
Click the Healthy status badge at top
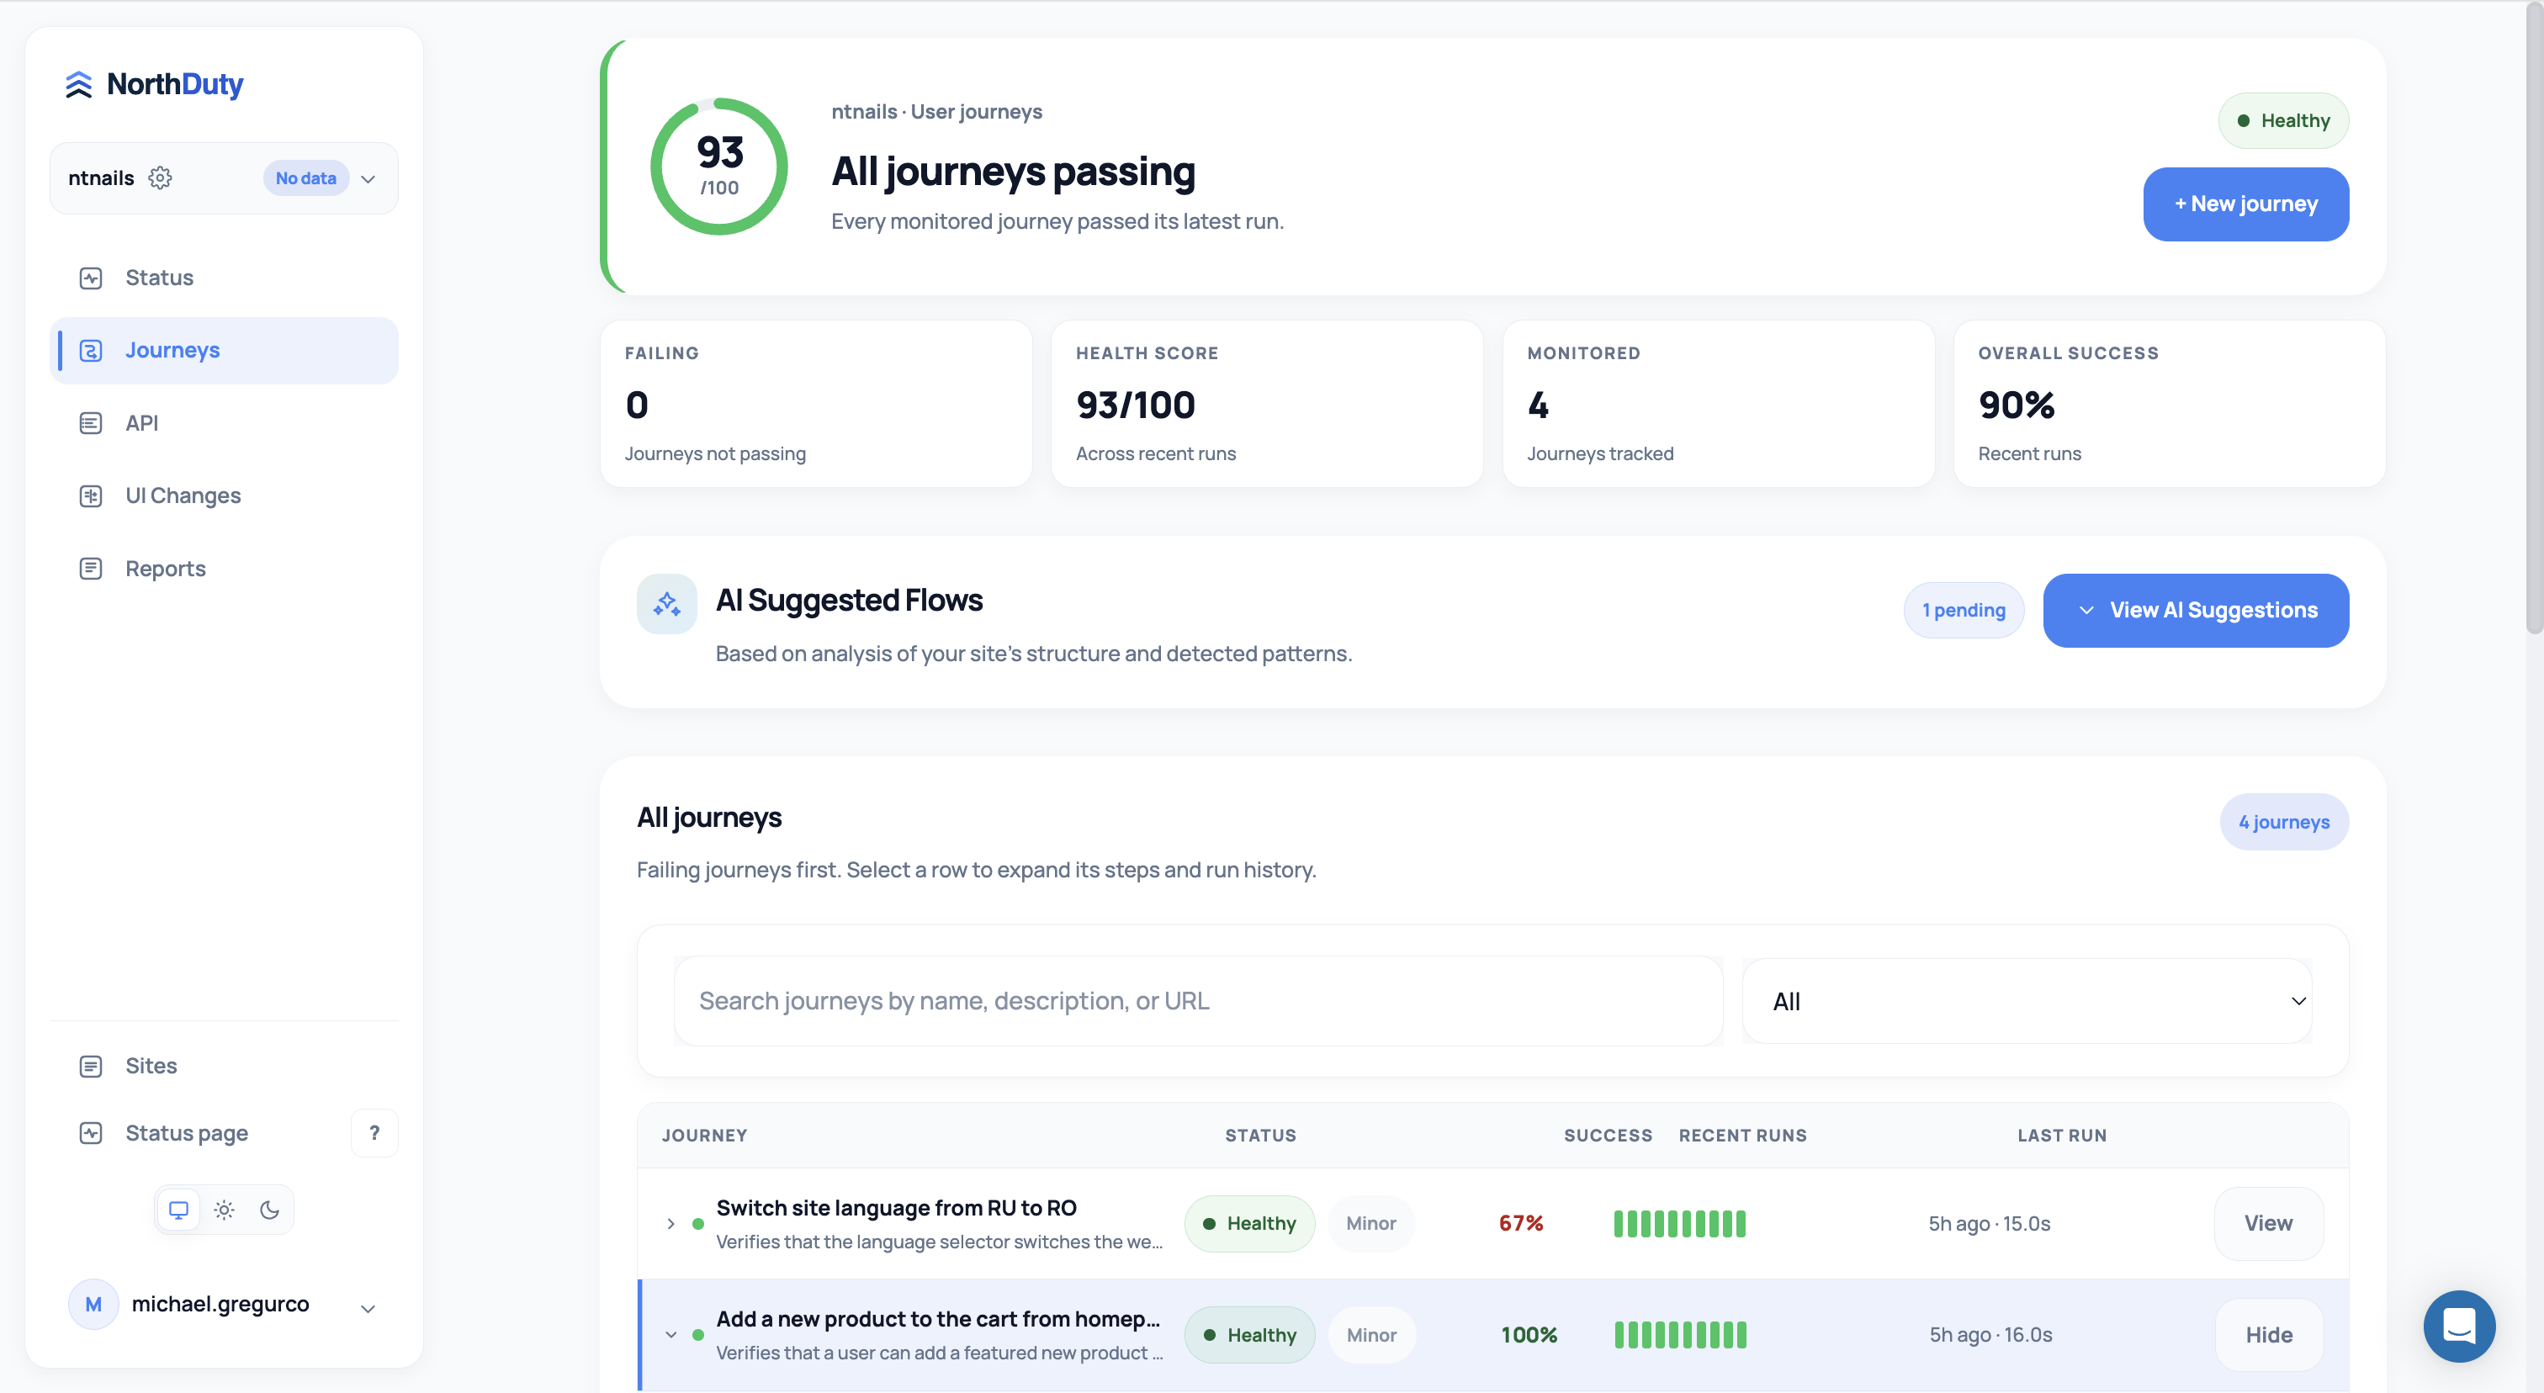[2283, 120]
